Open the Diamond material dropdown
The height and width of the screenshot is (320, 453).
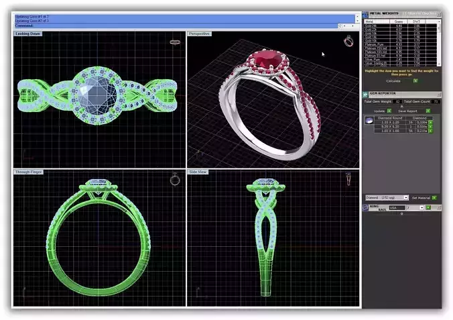click(x=405, y=198)
